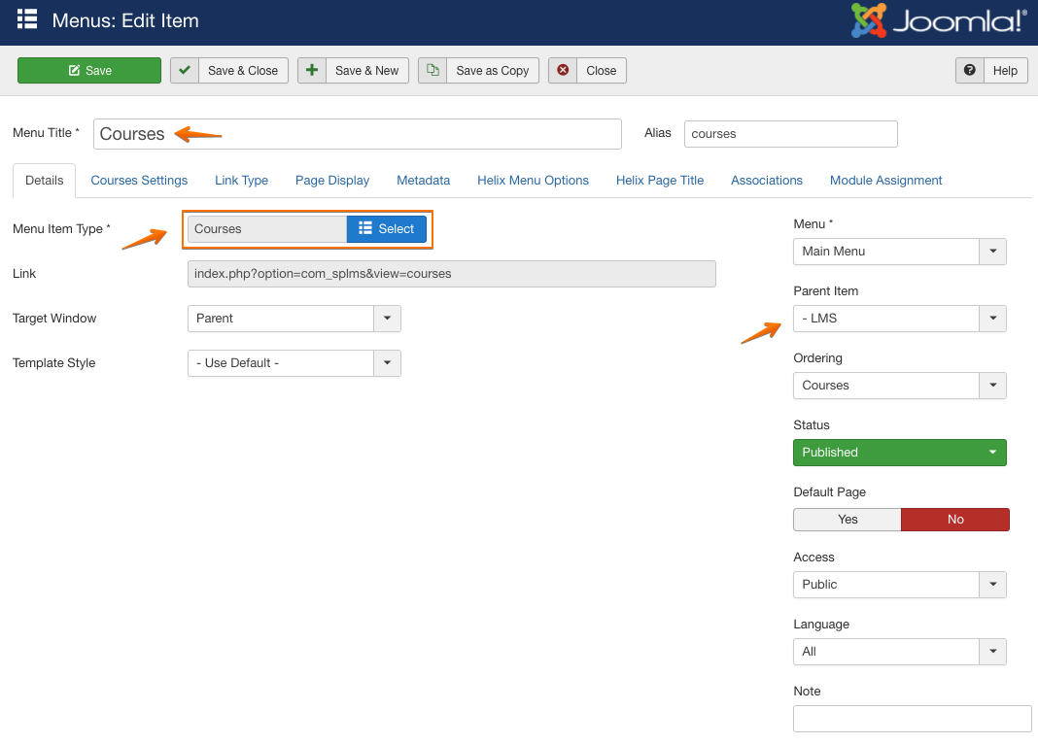The width and height of the screenshot is (1038, 744).
Task: Click the copy icon beside Save as Copy
Action: (x=432, y=70)
